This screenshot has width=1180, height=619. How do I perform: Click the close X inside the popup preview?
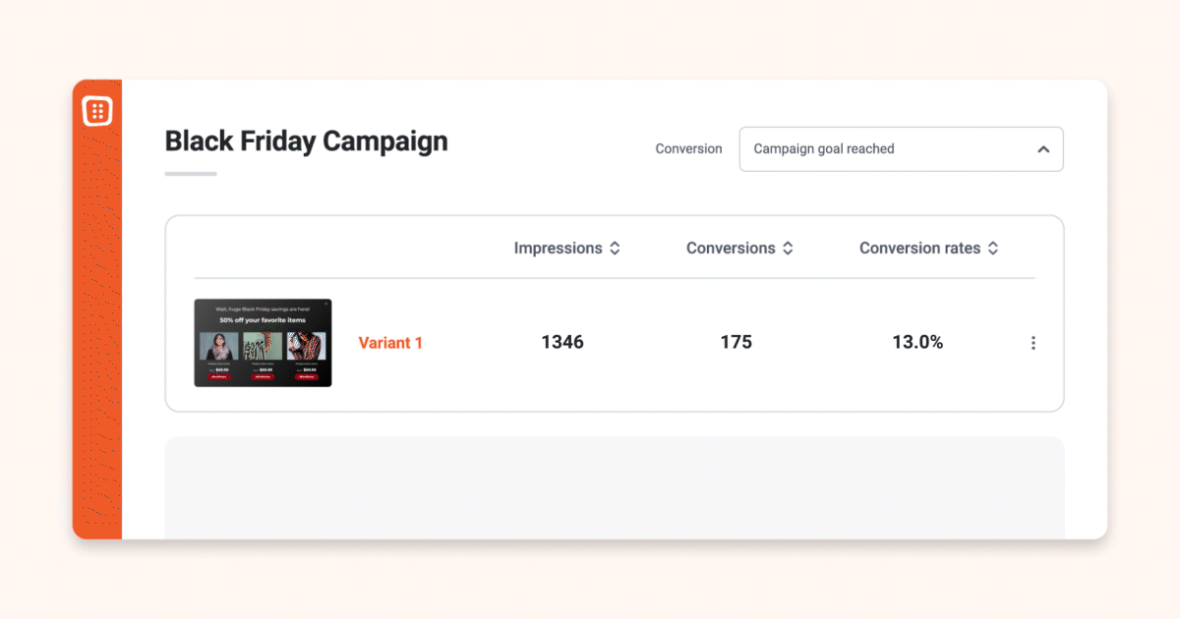tap(326, 304)
